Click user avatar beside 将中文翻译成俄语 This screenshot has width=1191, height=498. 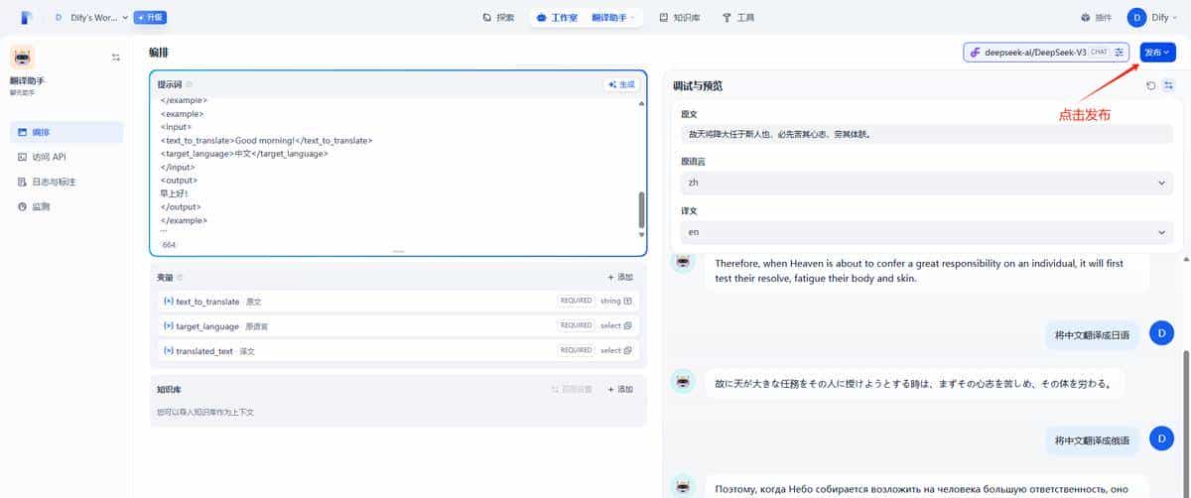[x=1161, y=437]
